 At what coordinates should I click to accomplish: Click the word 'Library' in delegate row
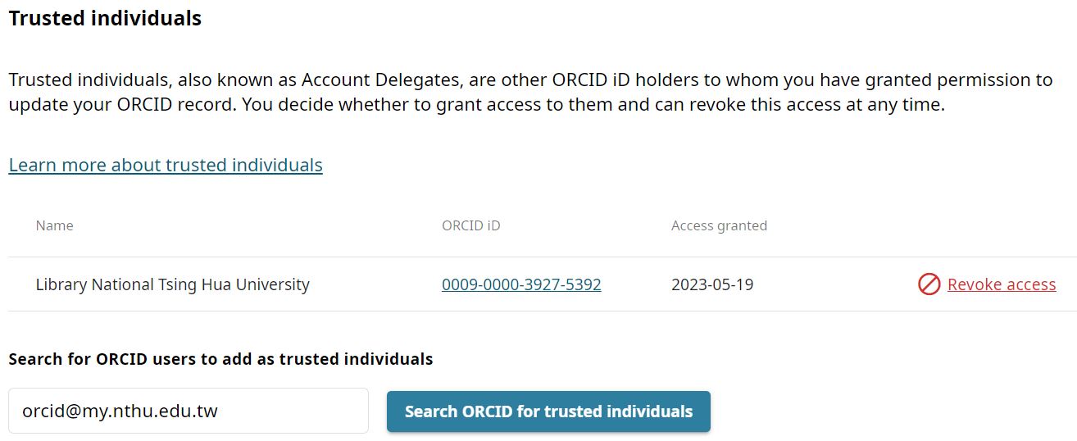(61, 284)
